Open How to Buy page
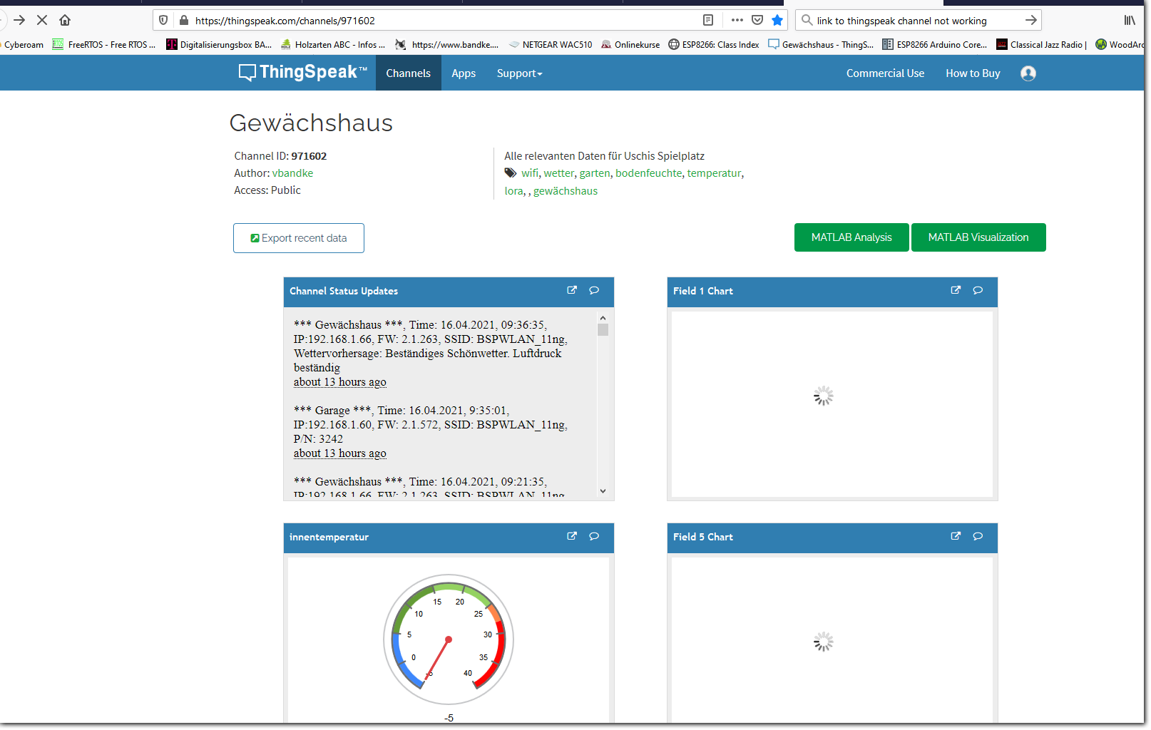1151x730 pixels. point(973,73)
